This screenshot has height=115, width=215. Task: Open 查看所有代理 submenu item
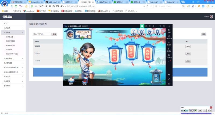[x=10, y=45]
